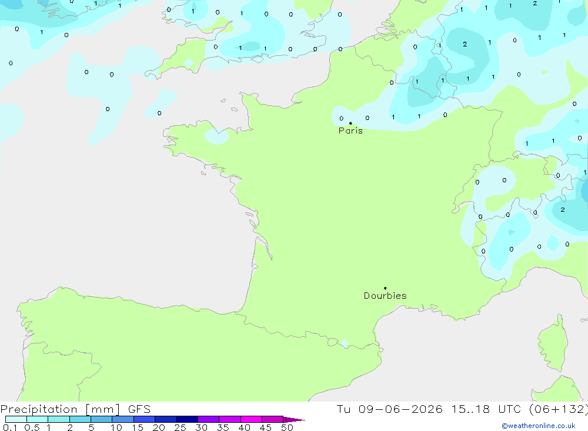
Task: Click the 'GFS' model label
Action: (139, 409)
